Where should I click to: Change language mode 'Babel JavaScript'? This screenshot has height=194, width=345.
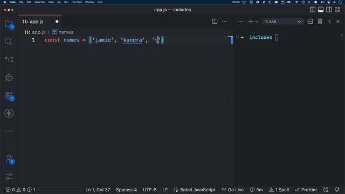195,190
